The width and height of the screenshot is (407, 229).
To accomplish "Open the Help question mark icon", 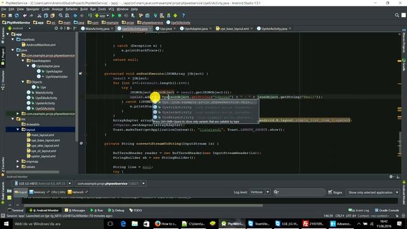I will (x=183, y=15).
